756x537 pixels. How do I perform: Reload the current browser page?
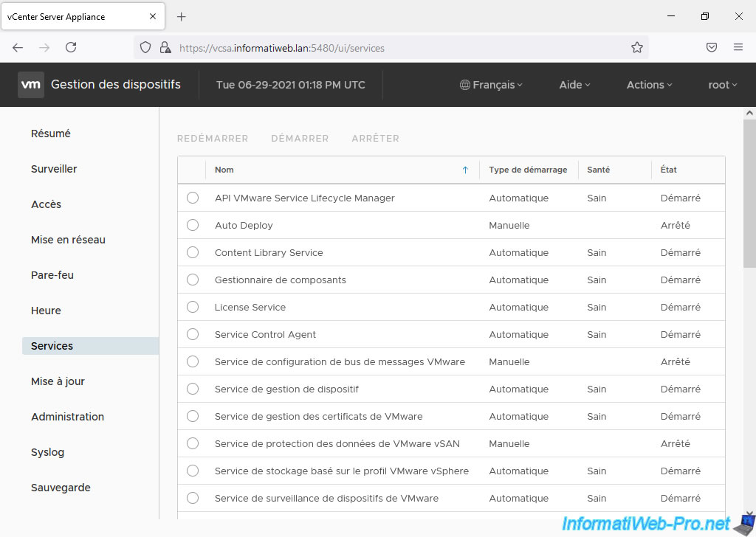(x=71, y=47)
